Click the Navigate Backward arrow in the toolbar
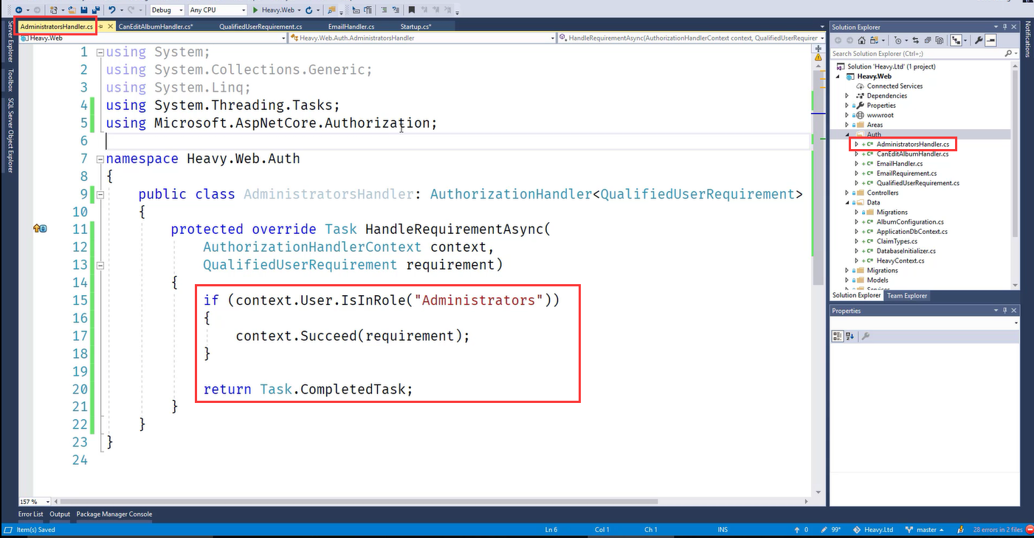Viewport: 1034px width, 538px height. 18,10
